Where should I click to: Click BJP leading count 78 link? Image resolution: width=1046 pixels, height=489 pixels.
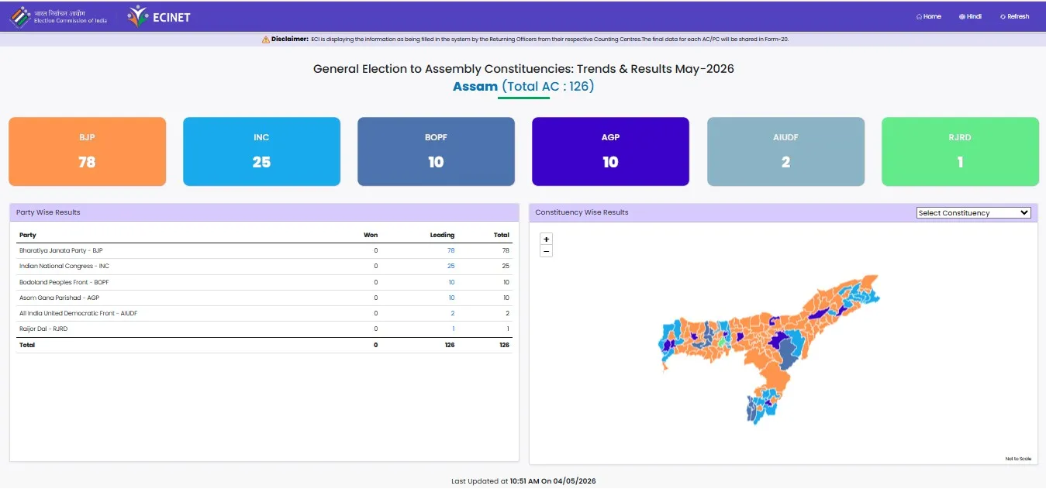point(451,250)
